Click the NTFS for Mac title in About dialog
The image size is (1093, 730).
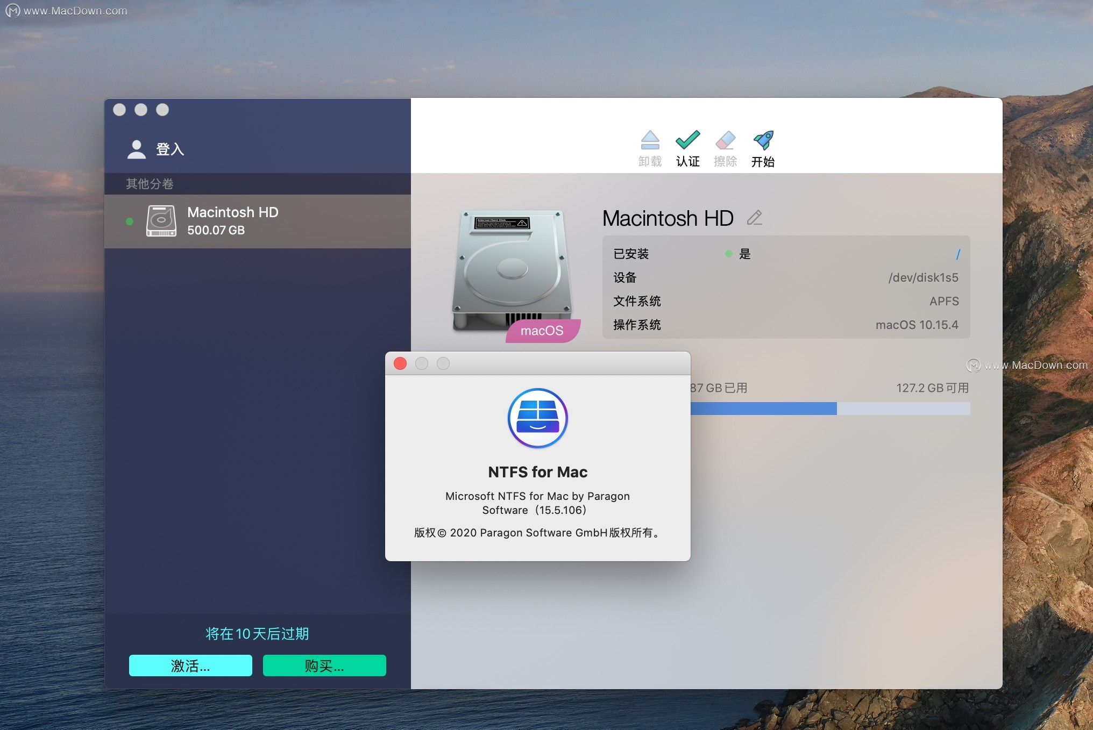(538, 472)
